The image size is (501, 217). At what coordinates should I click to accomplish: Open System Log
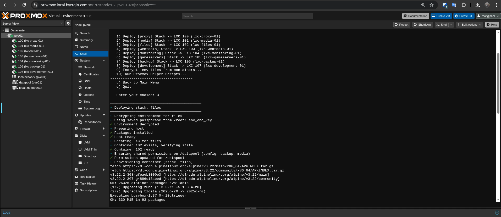[x=91, y=108]
